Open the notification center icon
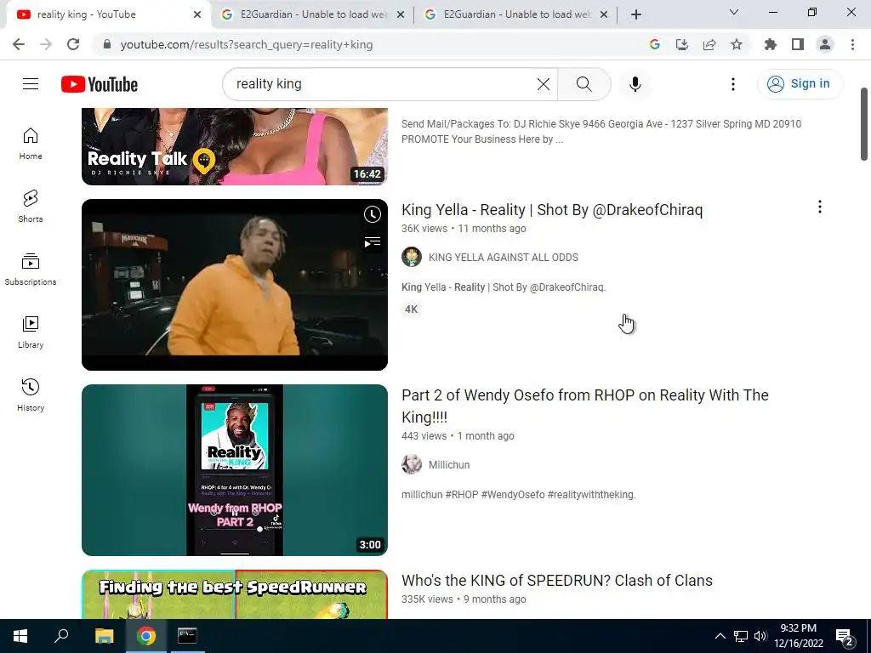Image resolution: width=871 pixels, height=653 pixels. point(844,636)
